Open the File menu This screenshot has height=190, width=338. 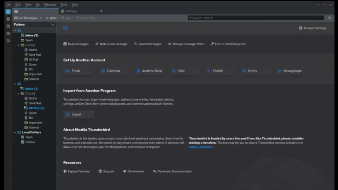coord(9,4)
